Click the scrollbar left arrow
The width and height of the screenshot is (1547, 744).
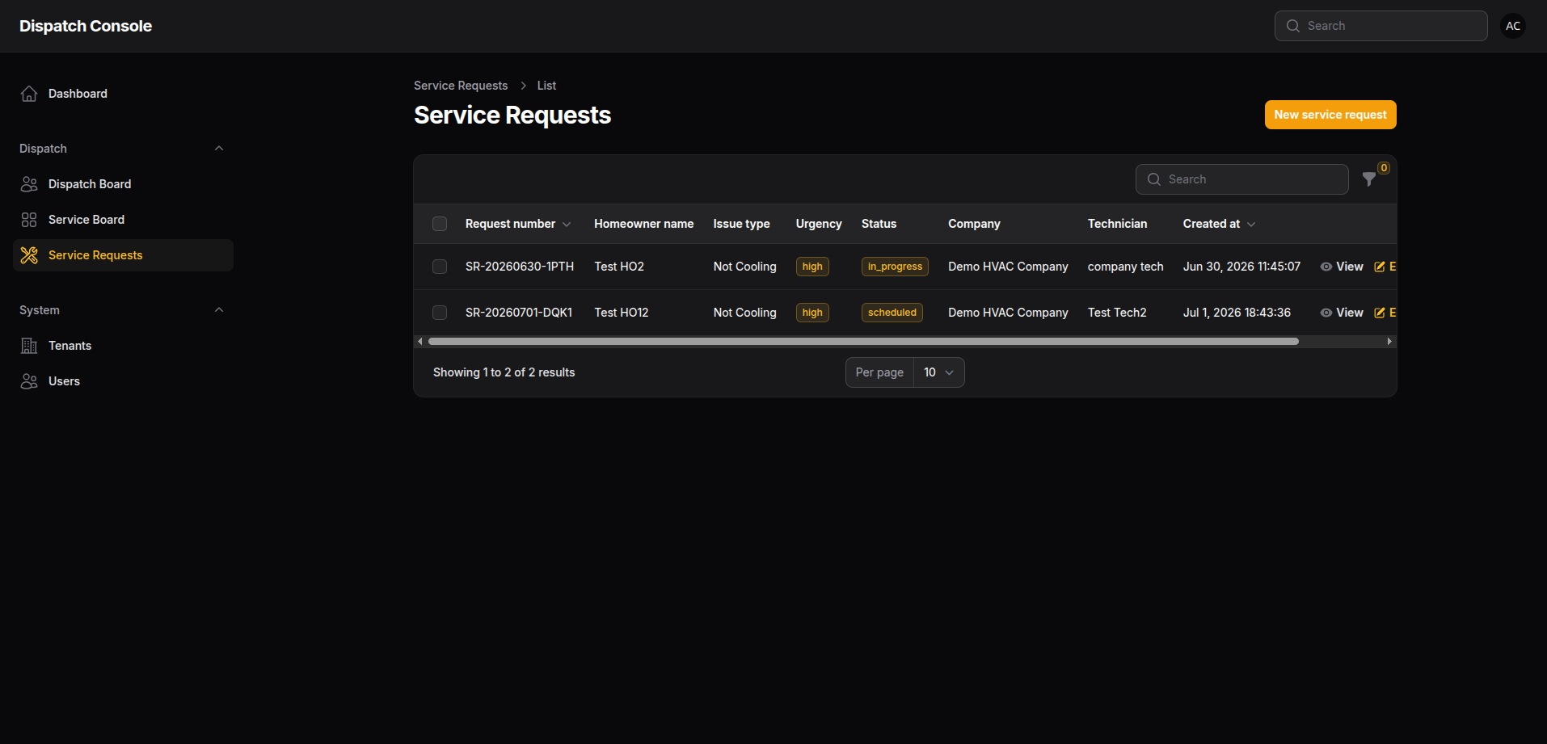pos(420,342)
